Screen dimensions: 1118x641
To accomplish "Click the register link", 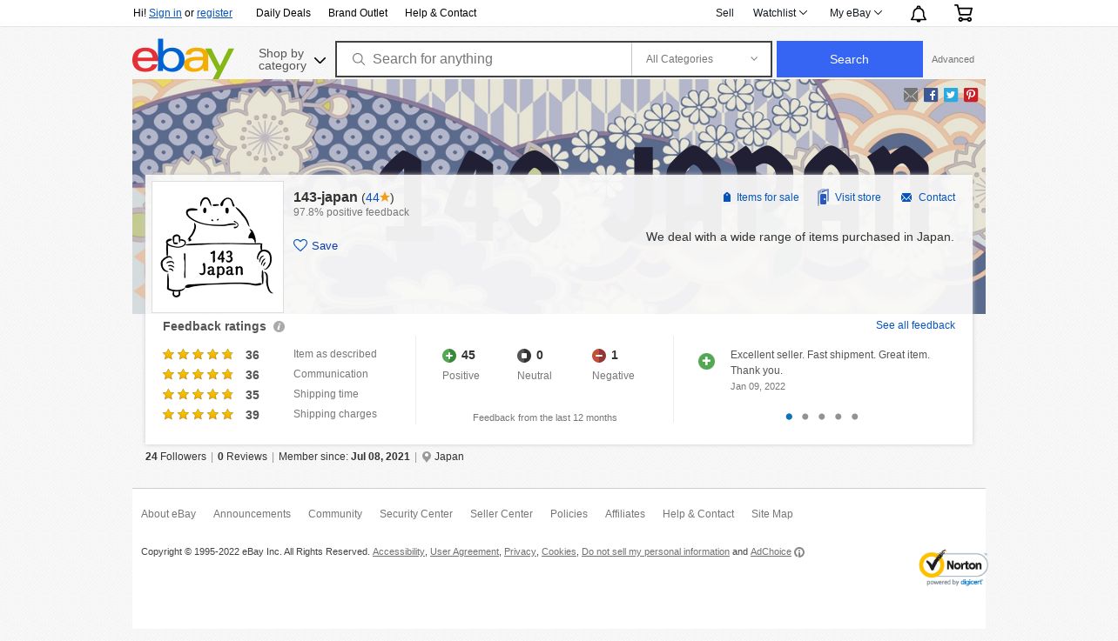I will point(214,13).
